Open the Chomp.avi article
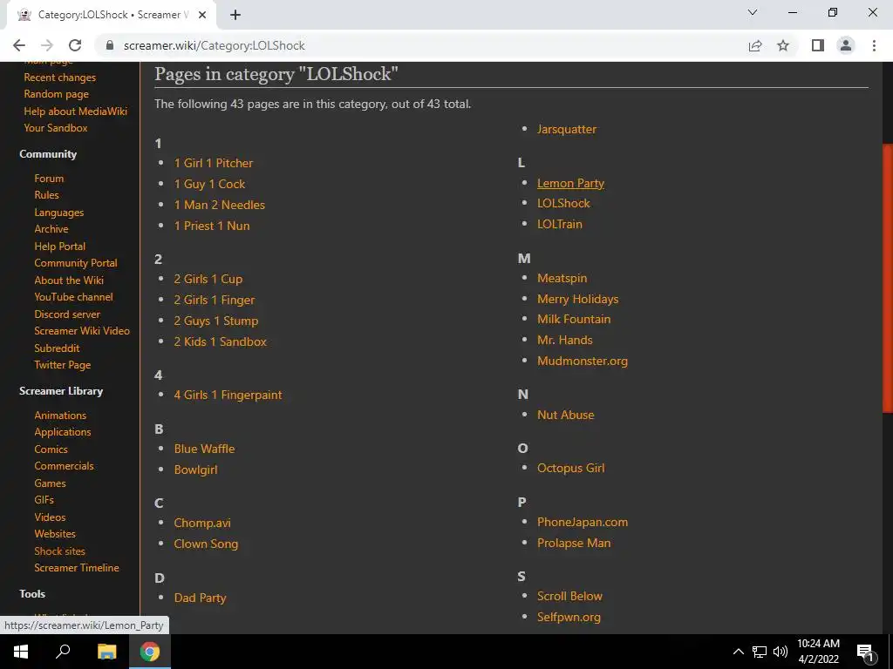893x669 pixels. pyautogui.click(x=202, y=523)
